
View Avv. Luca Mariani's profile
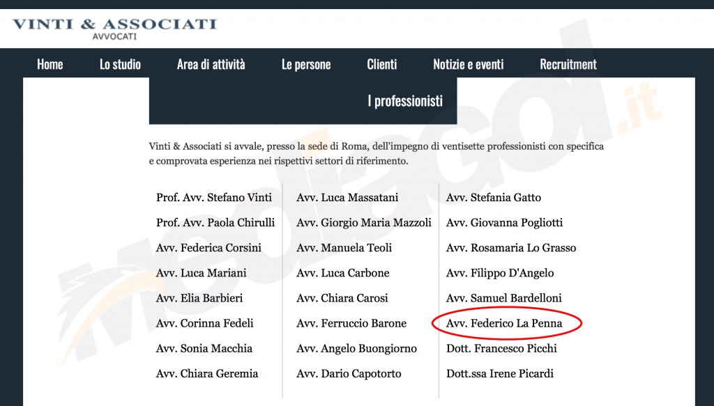point(202,273)
